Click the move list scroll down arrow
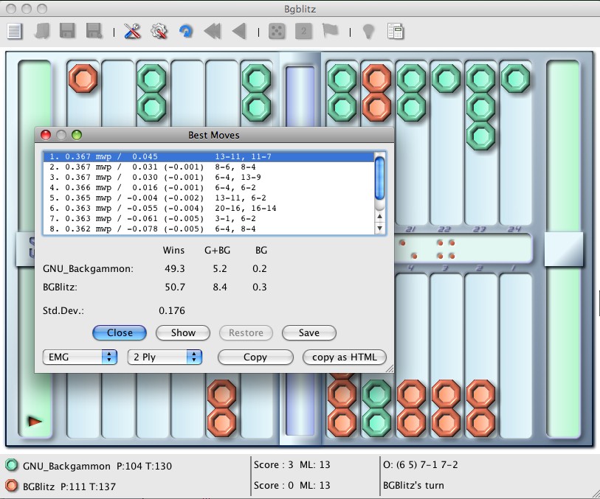Image resolution: width=600 pixels, height=499 pixels. (379, 228)
